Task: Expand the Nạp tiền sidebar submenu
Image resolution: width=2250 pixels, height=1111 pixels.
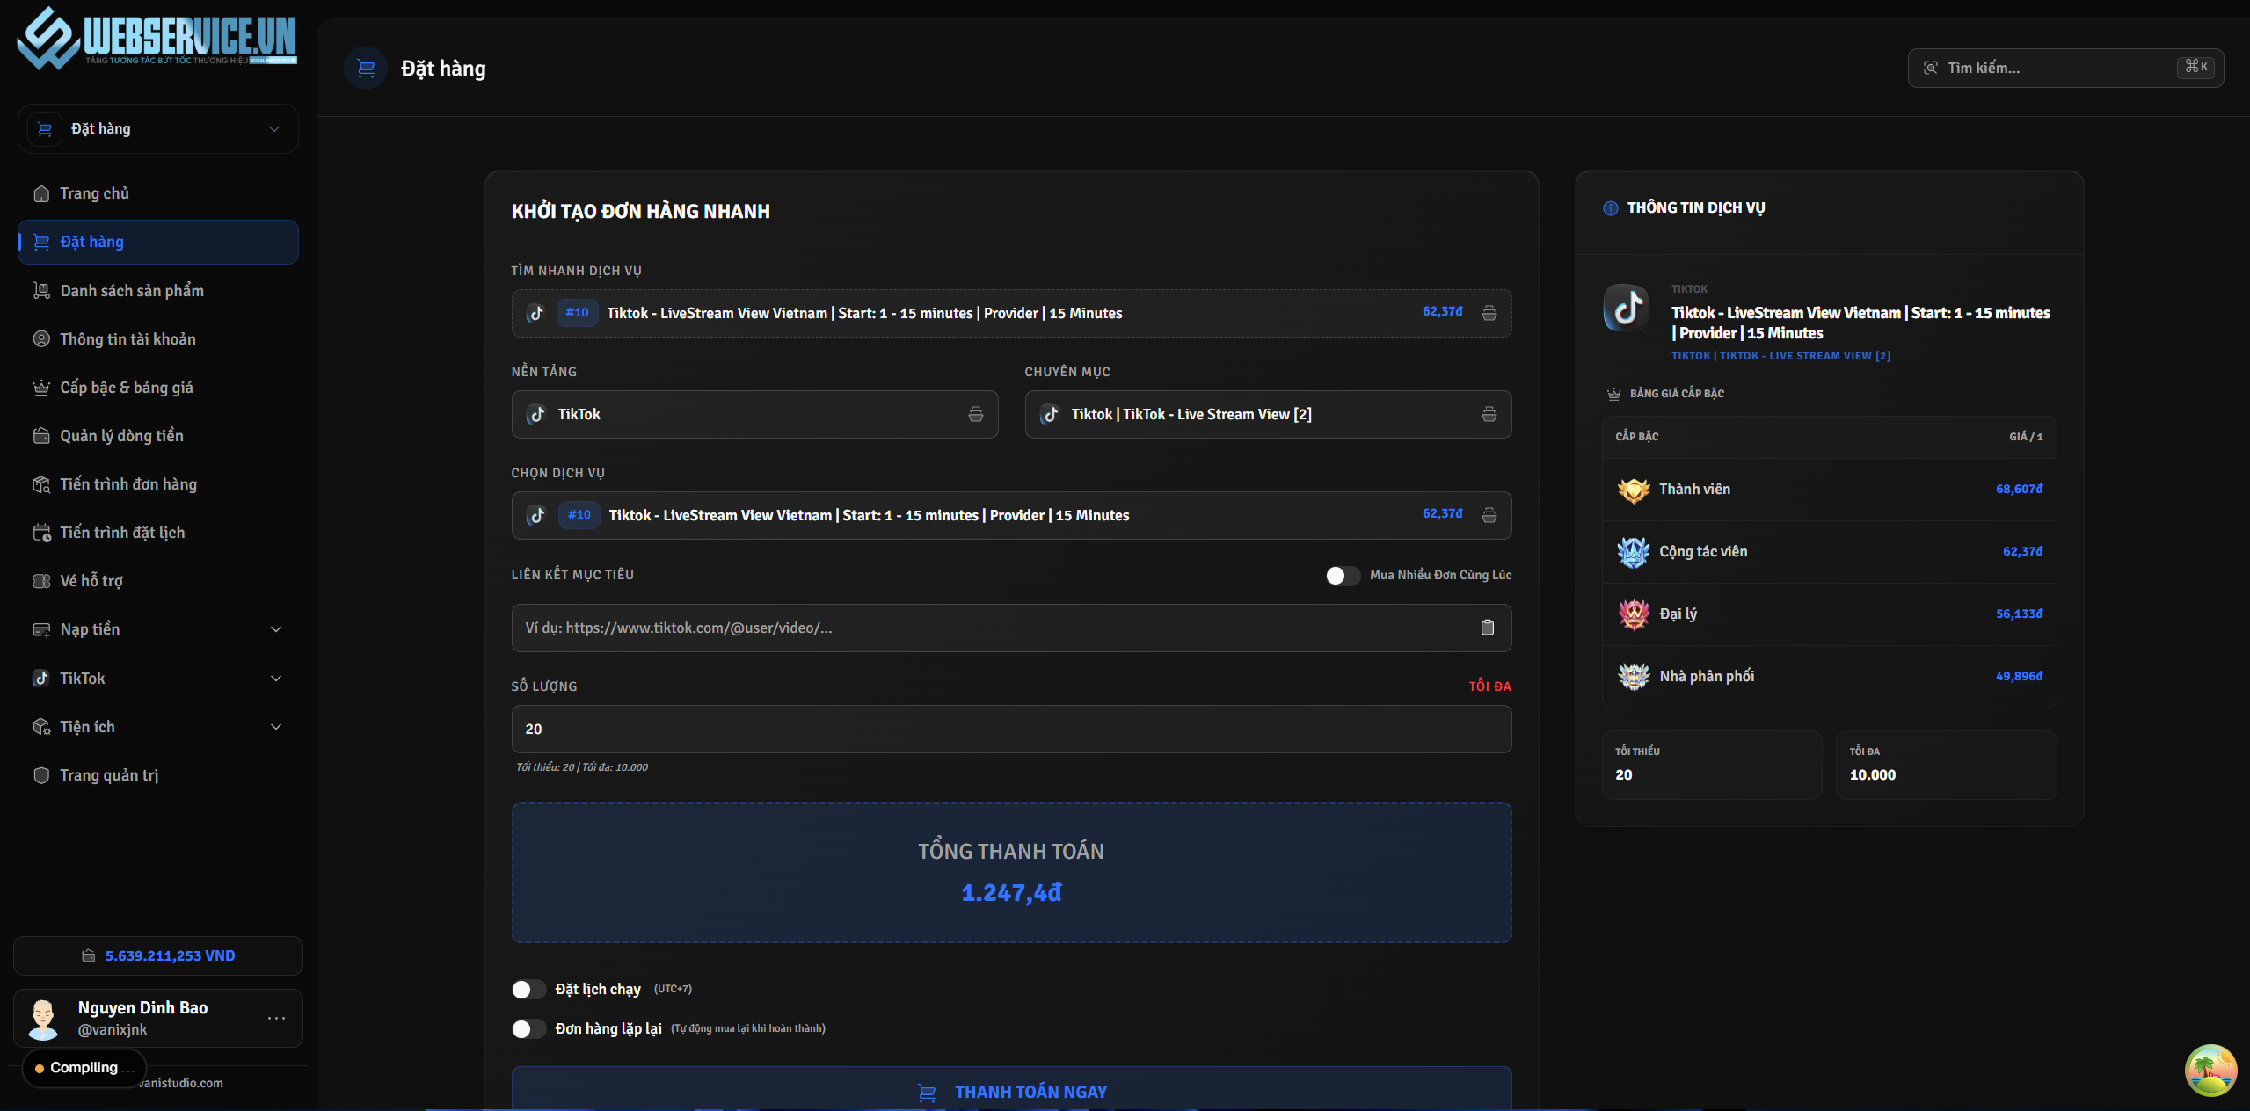Action: [158, 629]
